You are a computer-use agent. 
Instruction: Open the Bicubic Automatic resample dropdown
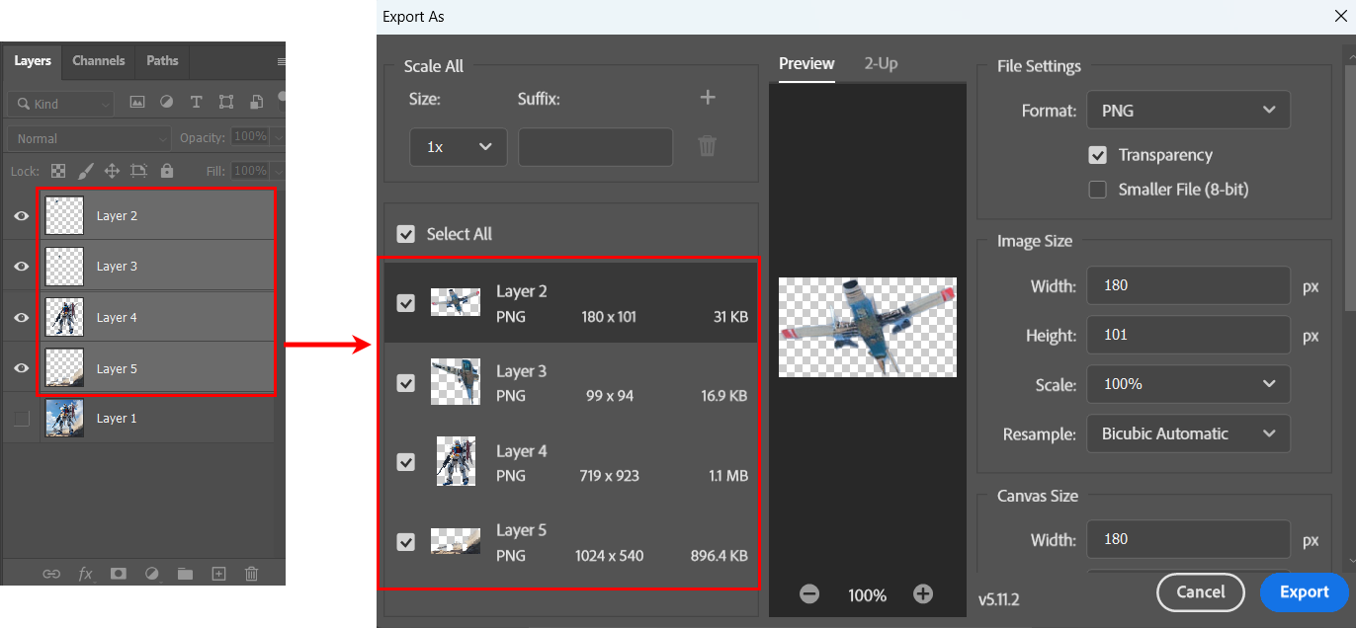1189,433
